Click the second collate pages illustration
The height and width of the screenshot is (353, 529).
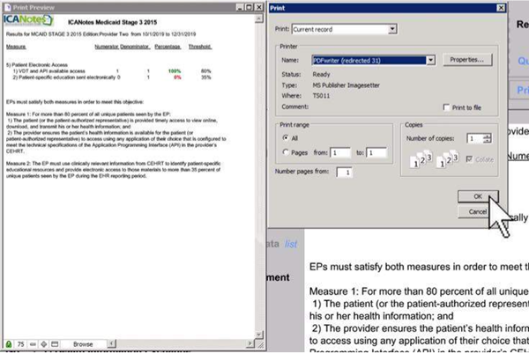point(448,160)
